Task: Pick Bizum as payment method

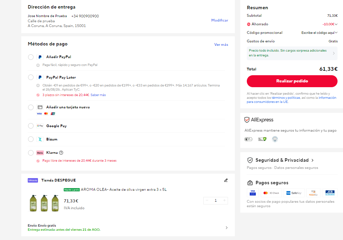Action: pyautogui.click(x=30, y=139)
